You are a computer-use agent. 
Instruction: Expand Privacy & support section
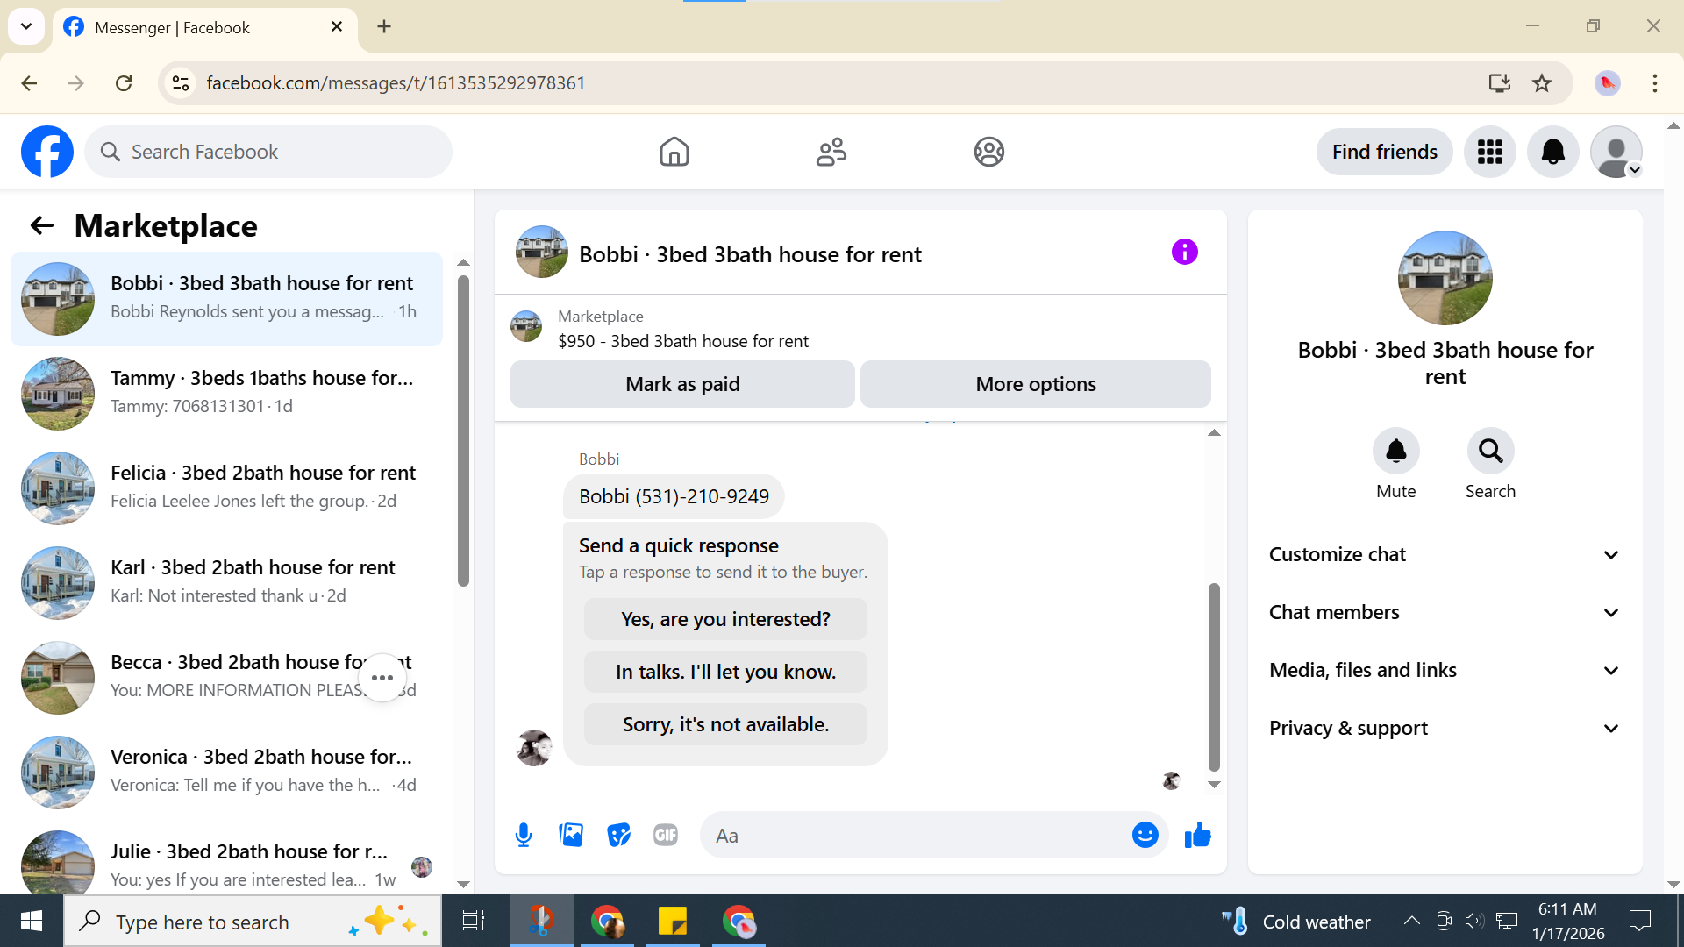[1445, 728]
